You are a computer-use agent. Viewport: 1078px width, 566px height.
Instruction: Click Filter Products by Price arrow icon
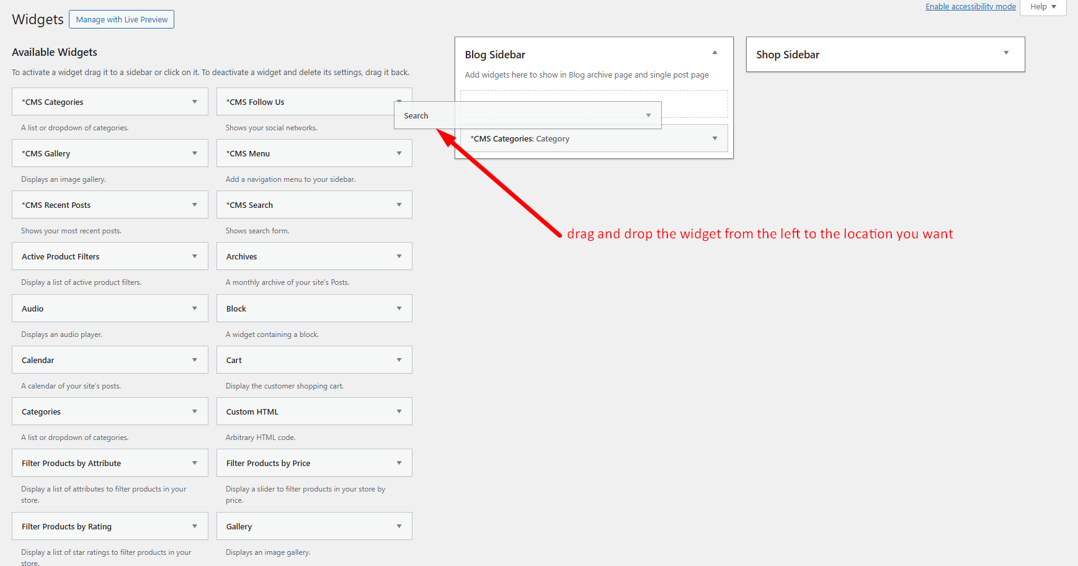pyautogui.click(x=399, y=463)
